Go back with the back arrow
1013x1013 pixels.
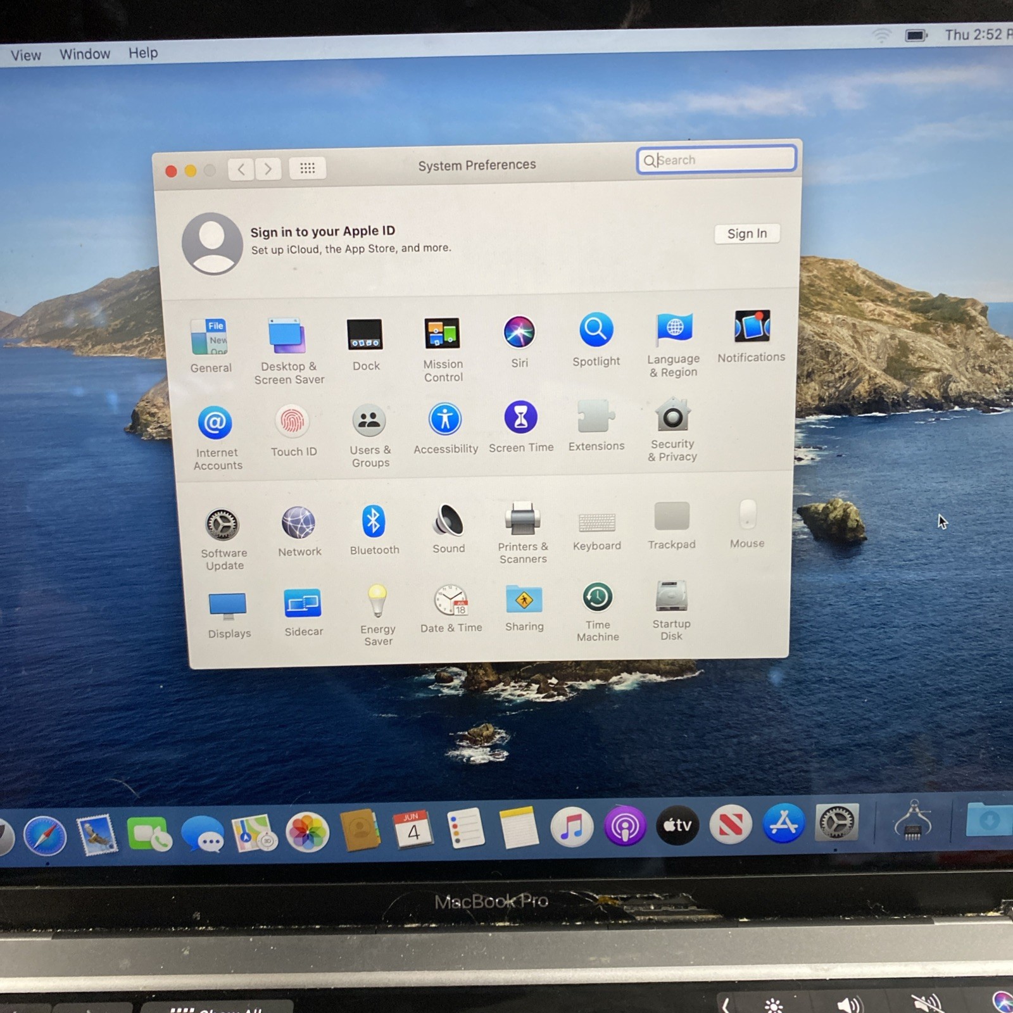pos(241,169)
